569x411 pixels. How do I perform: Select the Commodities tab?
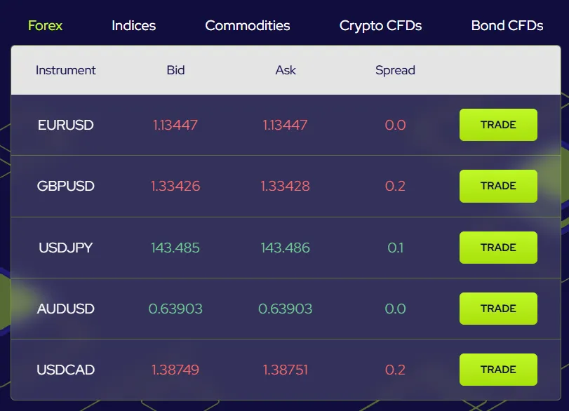[247, 26]
